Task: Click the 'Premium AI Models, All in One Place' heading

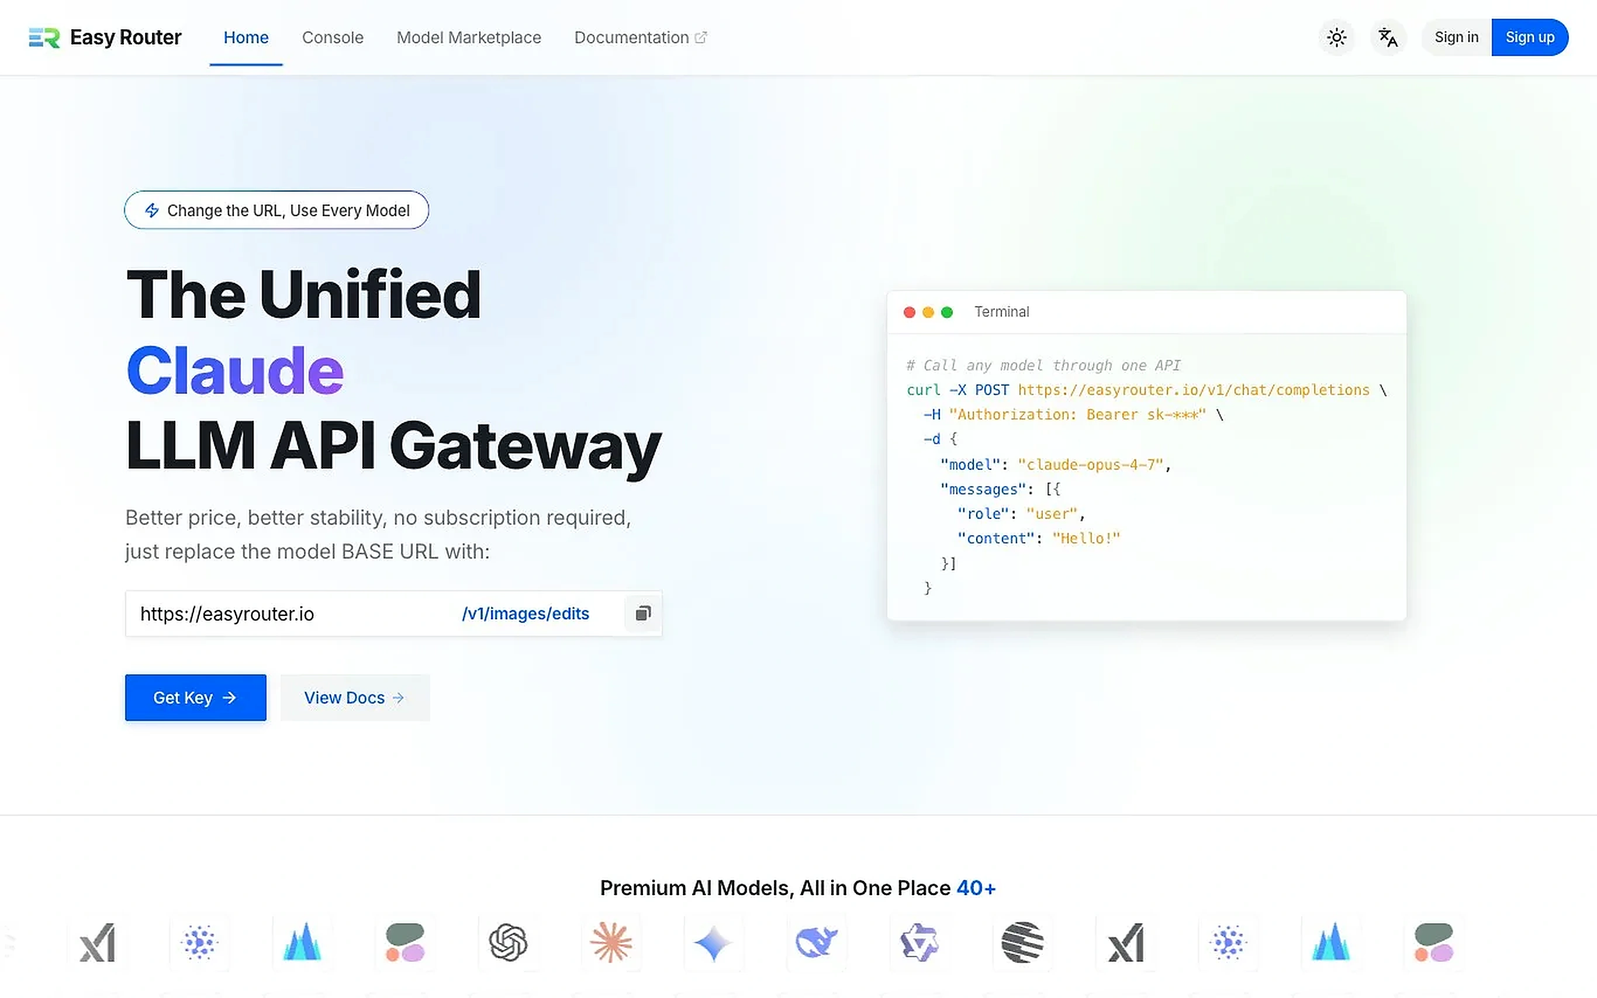Action: click(775, 888)
